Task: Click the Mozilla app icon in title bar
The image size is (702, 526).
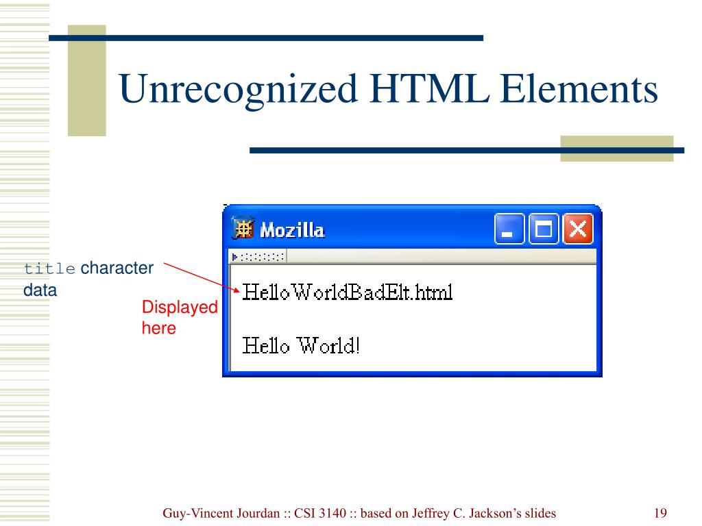Action: (243, 229)
